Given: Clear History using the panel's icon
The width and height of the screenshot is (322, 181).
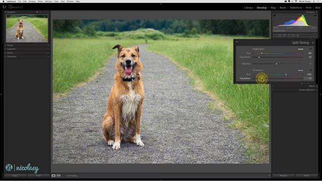Looking at the screenshot, I should (48, 53).
